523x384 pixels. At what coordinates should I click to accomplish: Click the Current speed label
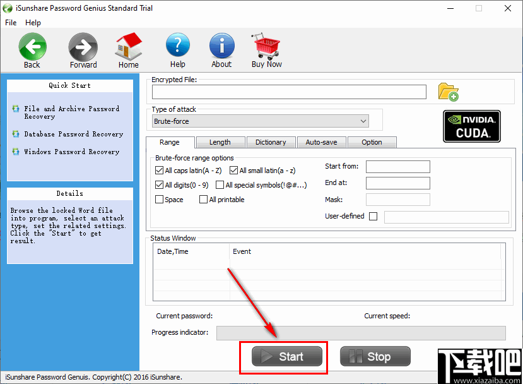tap(387, 316)
